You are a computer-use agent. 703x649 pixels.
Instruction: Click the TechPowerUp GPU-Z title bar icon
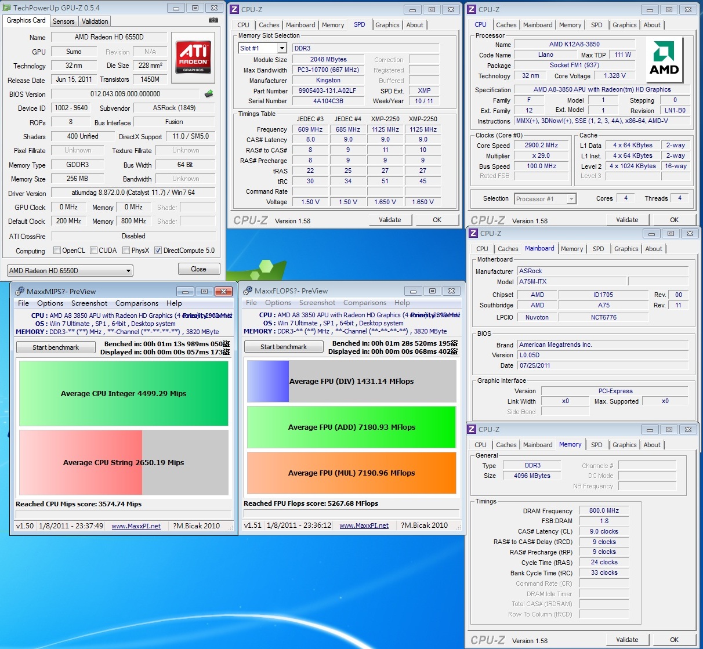7,8
